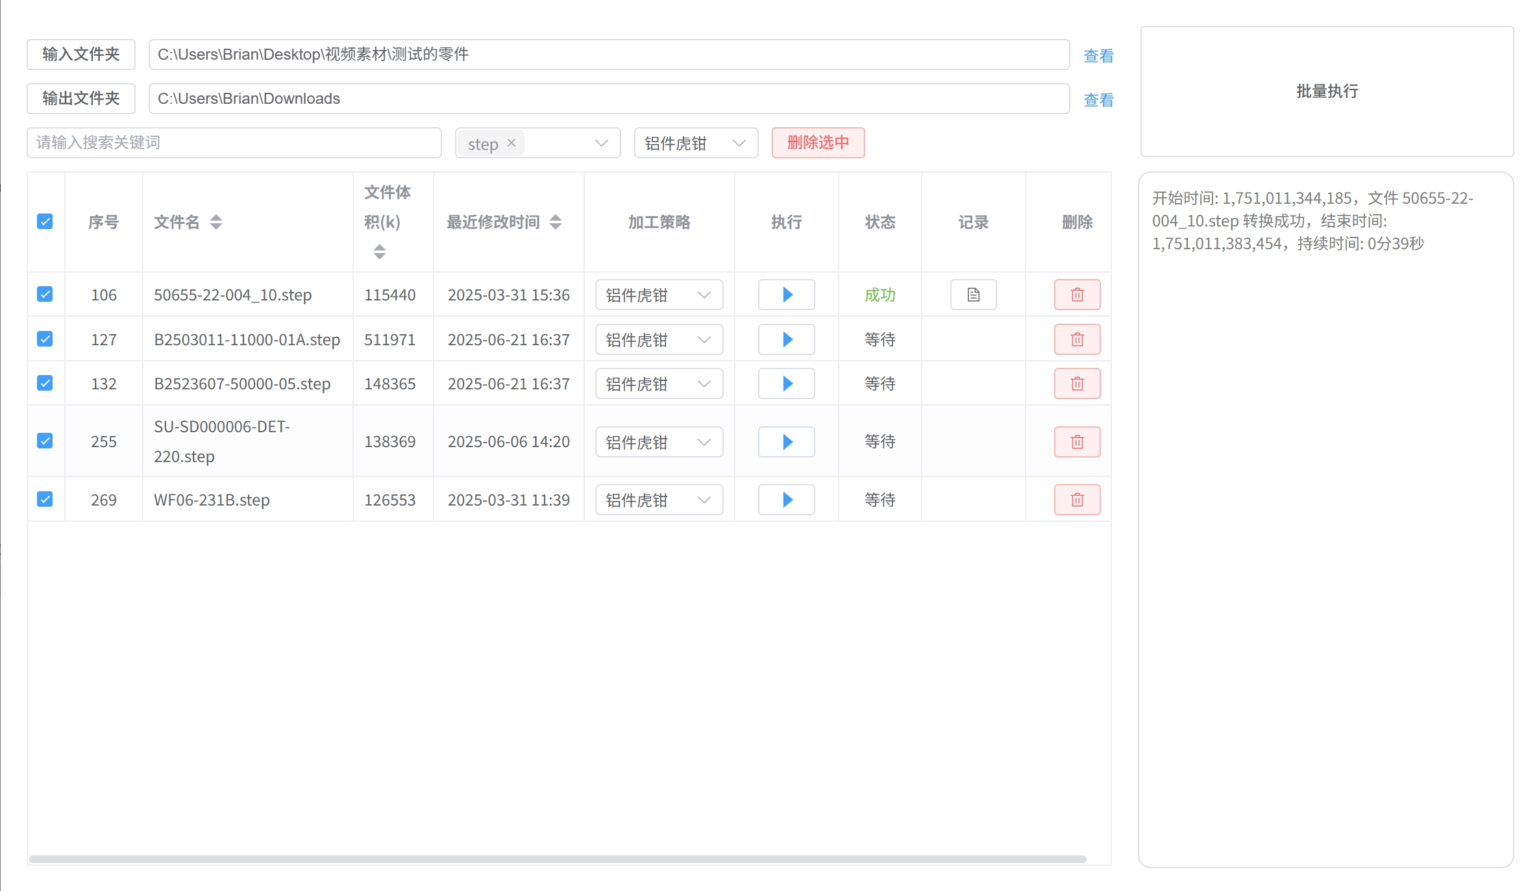
Task: Click the horizontal scrollbar under the table
Action: pos(558,859)
